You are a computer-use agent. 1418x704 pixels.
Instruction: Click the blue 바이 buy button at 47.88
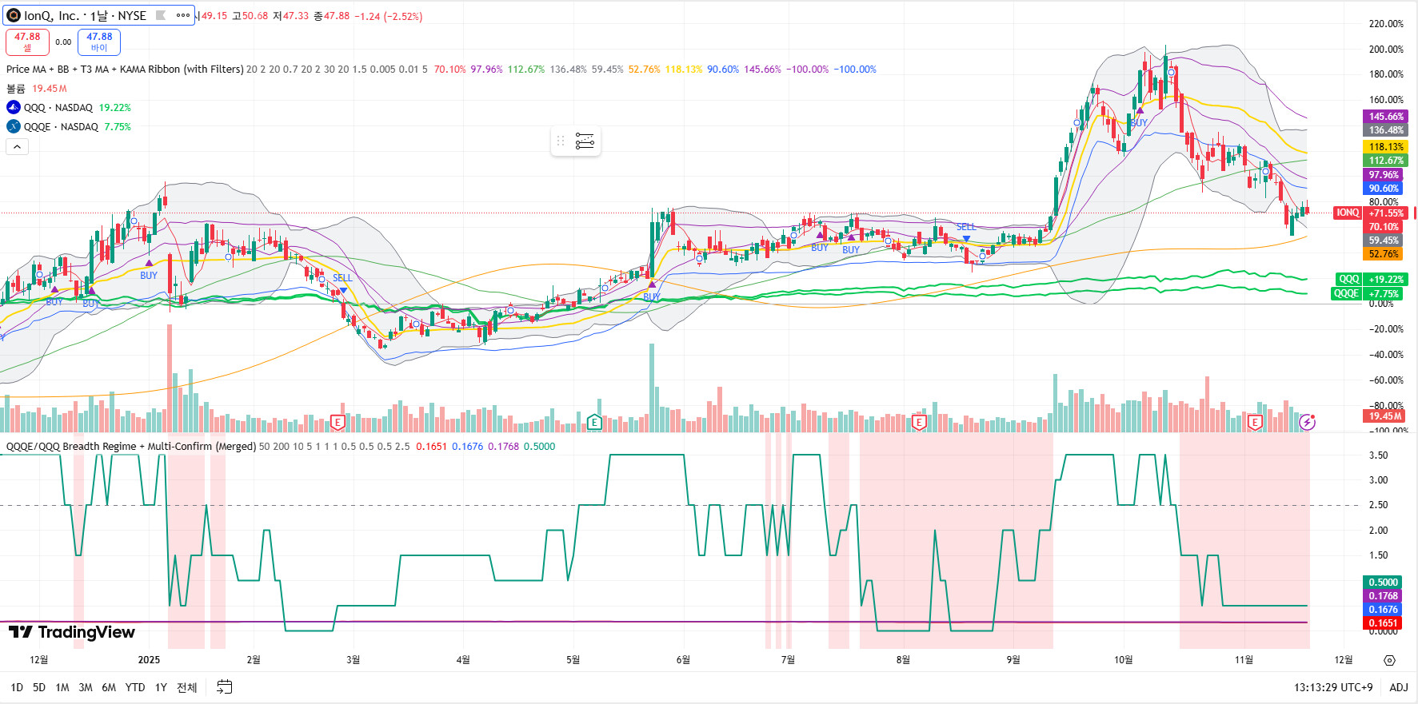(99, 42)
